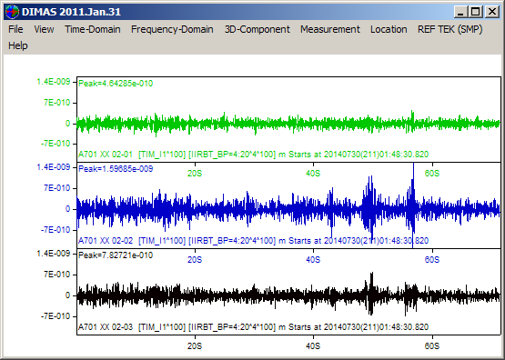Open the Frequency-Domain menu
Viewport: 505px width, 360px height.
pos(172,29)
